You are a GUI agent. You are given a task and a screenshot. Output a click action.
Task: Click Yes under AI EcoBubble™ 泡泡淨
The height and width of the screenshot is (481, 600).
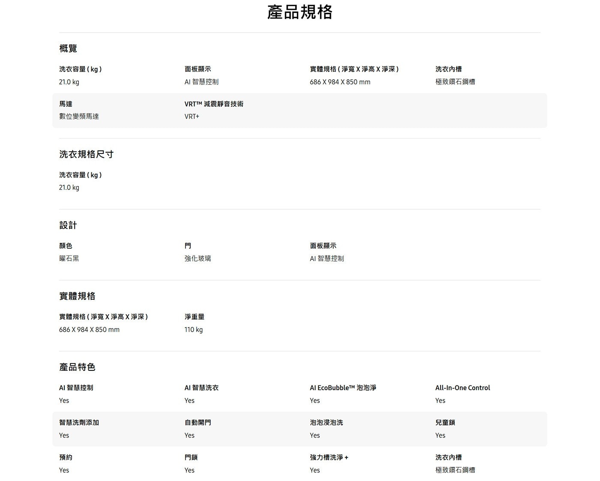click(x=315, y=400)
